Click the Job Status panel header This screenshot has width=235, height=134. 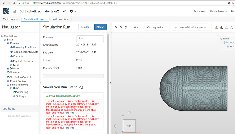[x=19, y=108]
